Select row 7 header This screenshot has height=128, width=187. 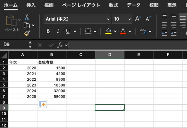(x=4, y=96)
